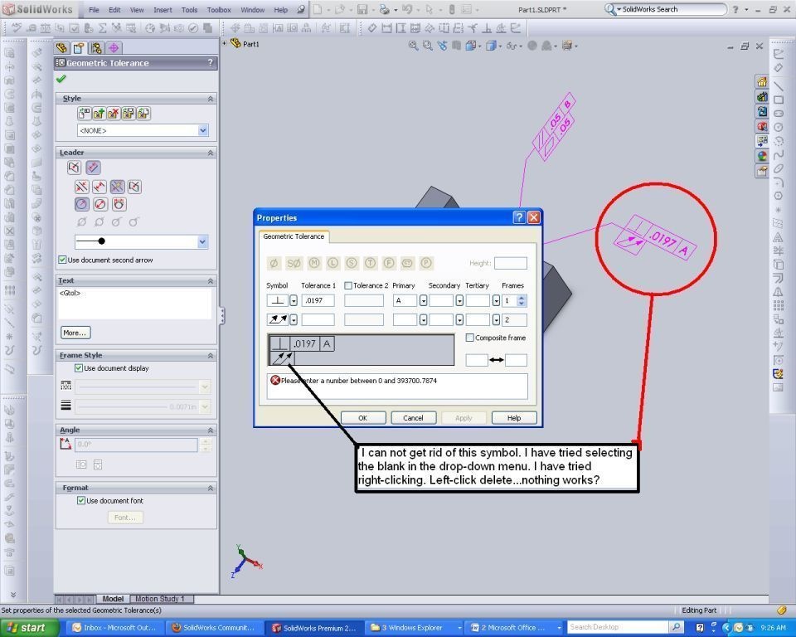Image resolution: width=796 pixels, height=637 pixels.
Task: Open the first-row Tertiary datum dropdown
Action: point(496,301)
